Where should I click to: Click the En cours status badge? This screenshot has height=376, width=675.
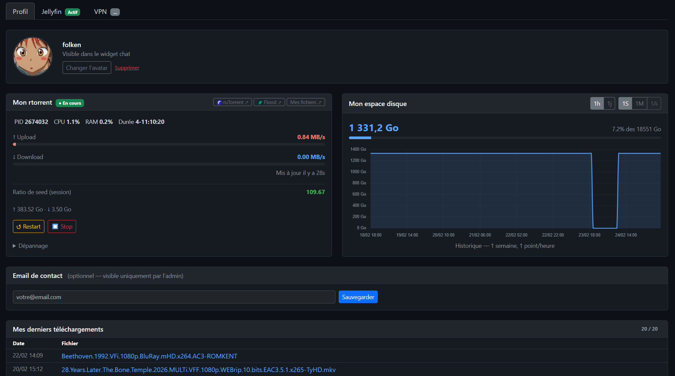click(70, 103)
